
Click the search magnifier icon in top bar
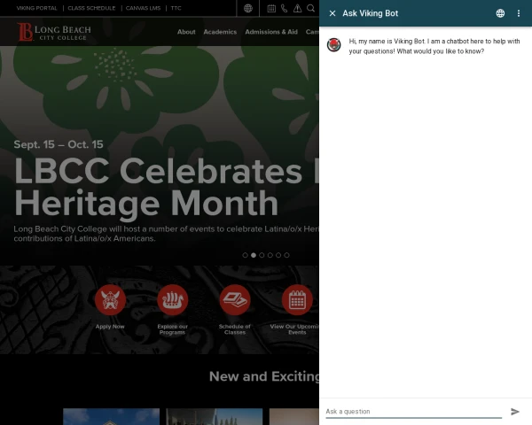pyautogui.click(x=310, y=9)
